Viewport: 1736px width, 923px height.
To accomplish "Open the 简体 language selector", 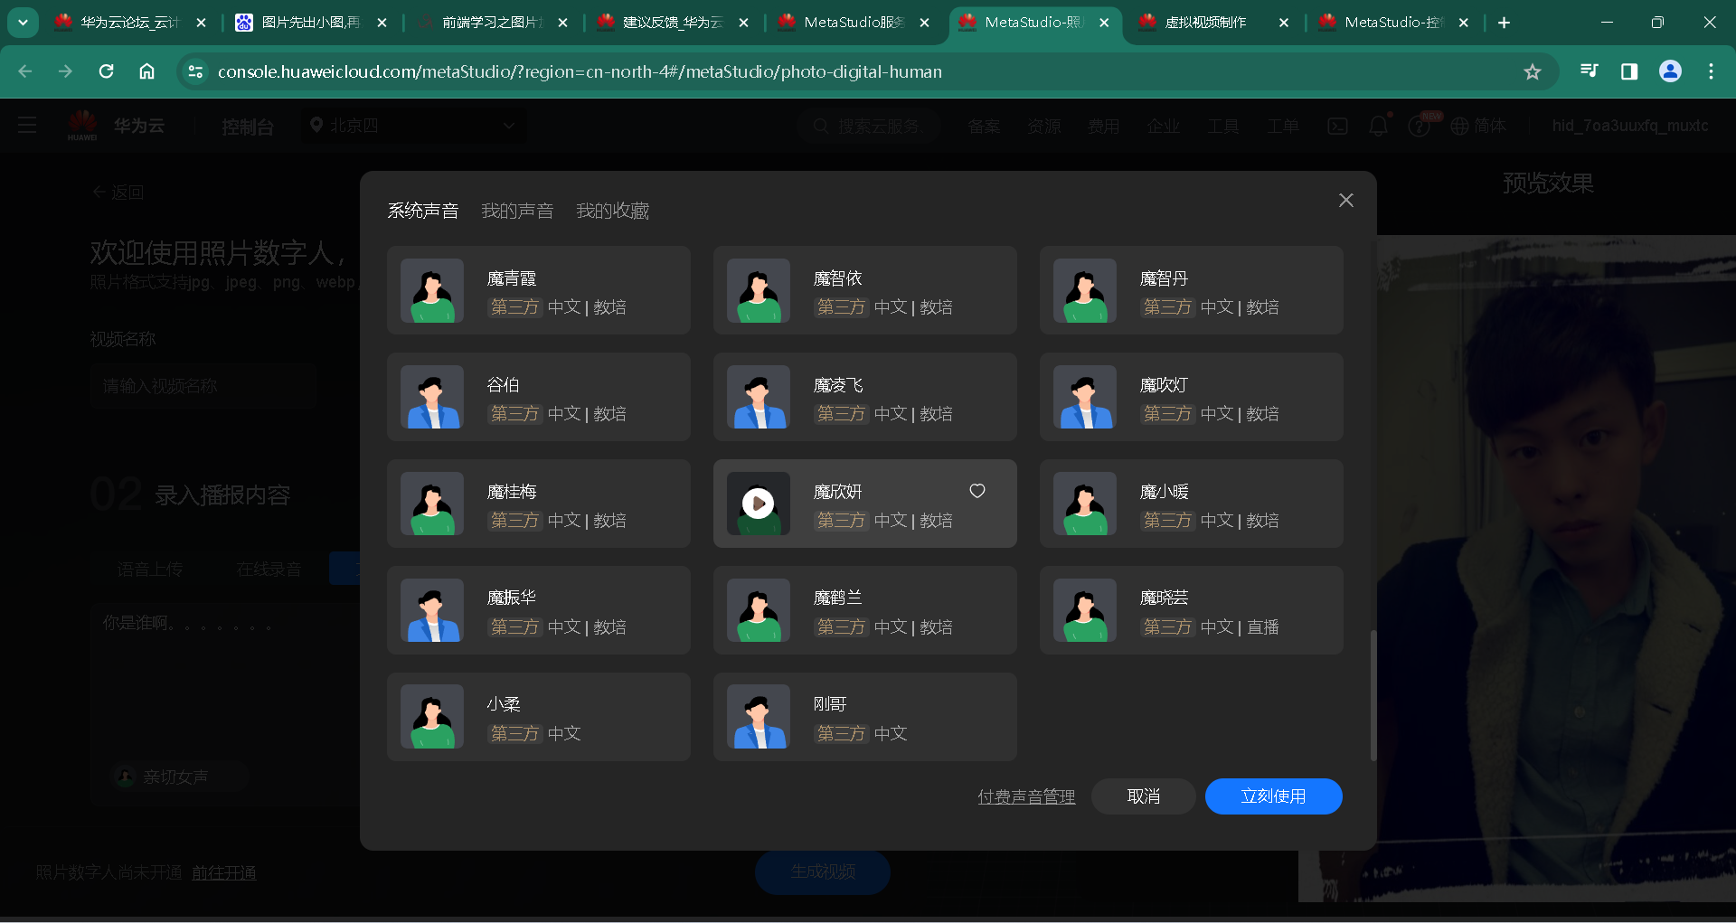I will tap(1479, 126).
